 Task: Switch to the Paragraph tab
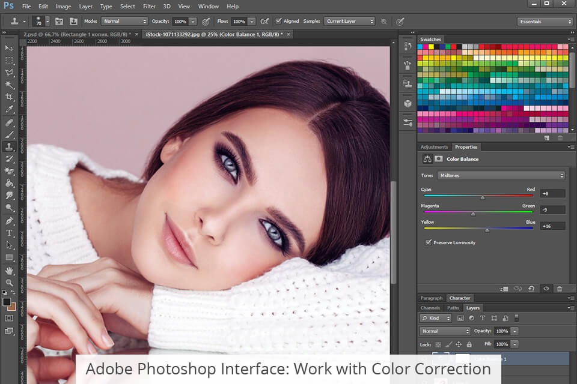click(432, 298)
